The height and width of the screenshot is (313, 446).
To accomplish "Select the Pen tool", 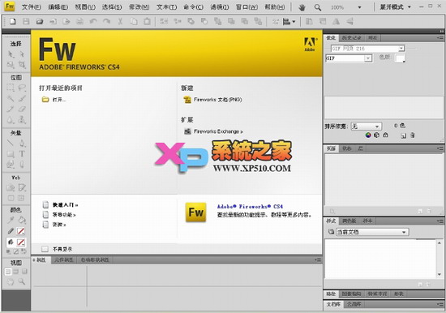I will point(22,143).
